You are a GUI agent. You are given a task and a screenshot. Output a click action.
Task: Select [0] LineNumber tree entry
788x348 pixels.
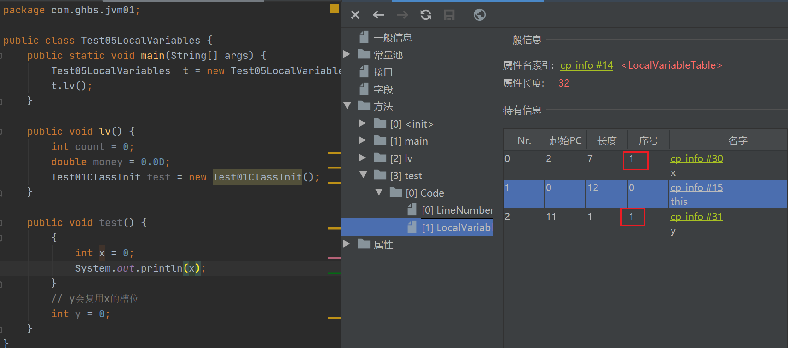tap(457, 210)
